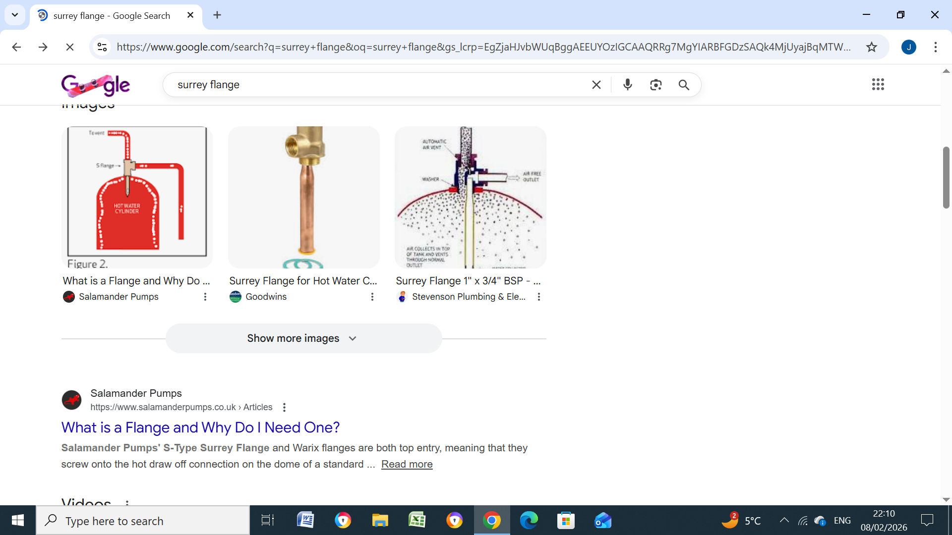Viewport: 952px width, 535px height.
Task: Stop loading the page
Action: pos(70,47)
